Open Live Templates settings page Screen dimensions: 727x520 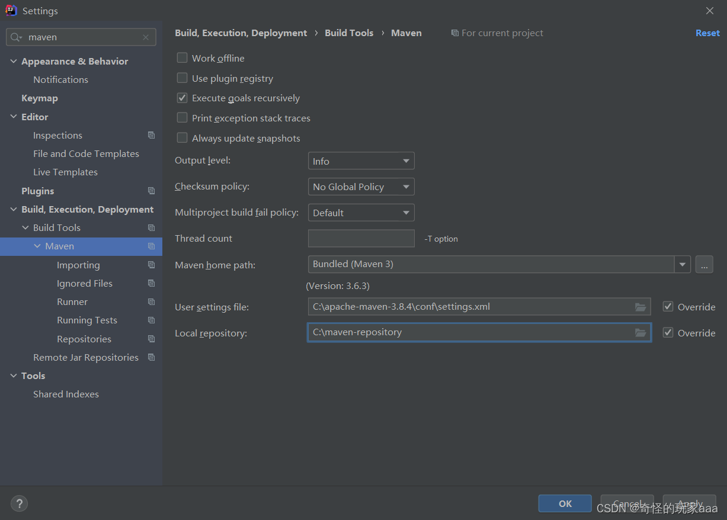click(65, 172)
